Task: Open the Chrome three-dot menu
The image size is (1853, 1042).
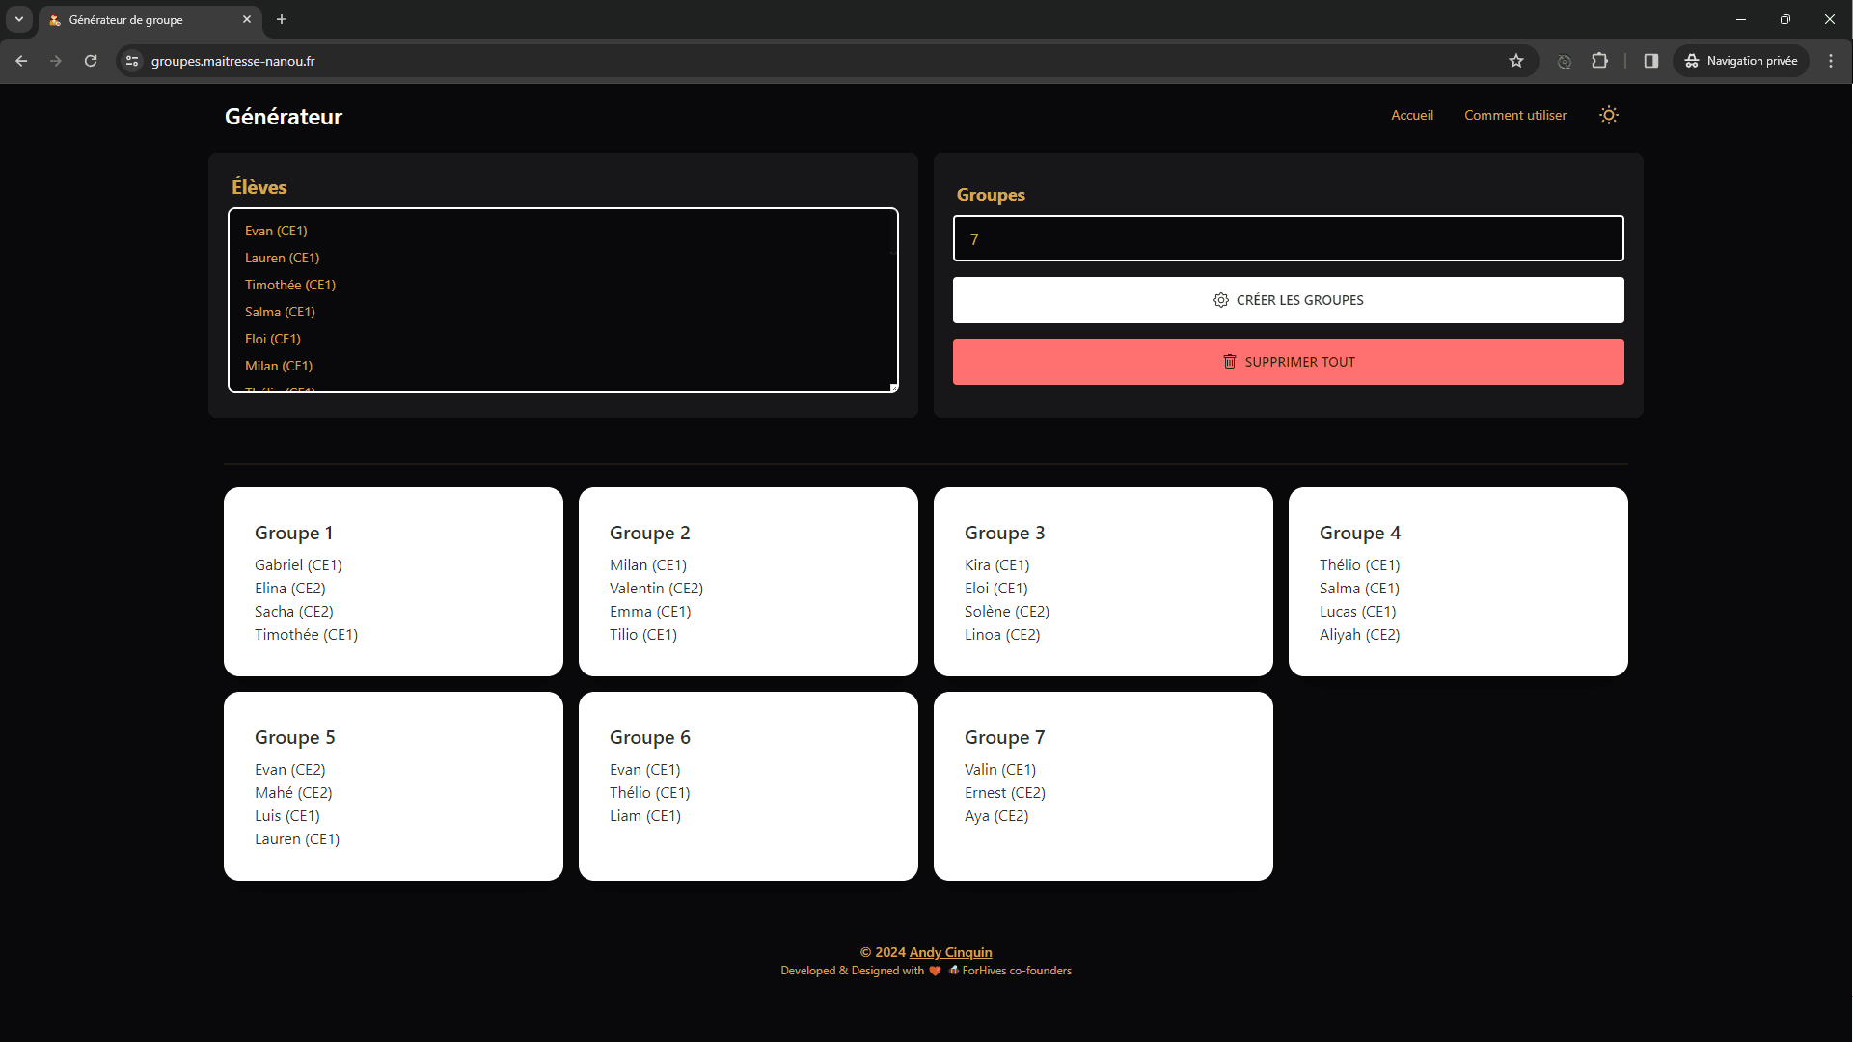Action: (x=1830, y=61)
